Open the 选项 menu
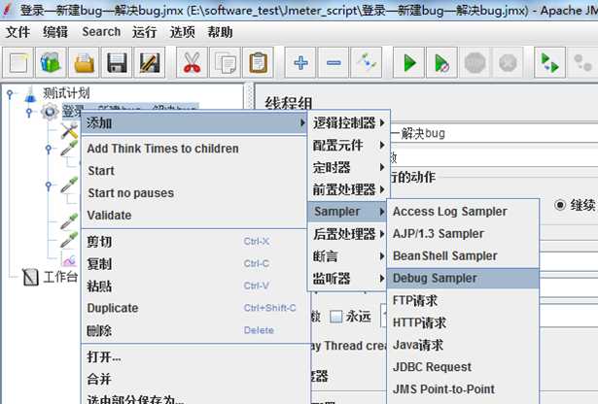This screenshot has width=598, height=404. coord(182,32)
